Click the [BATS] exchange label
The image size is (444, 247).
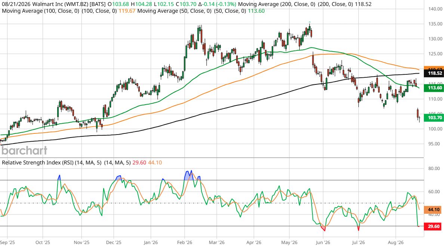click(98, 4)
